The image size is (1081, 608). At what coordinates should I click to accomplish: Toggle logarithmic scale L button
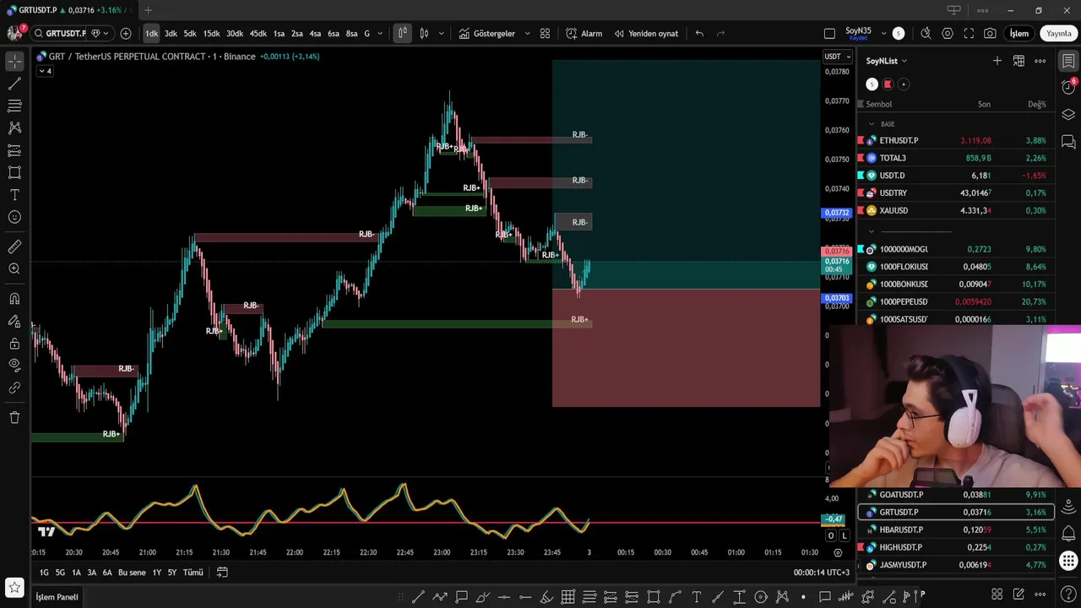click(844, 535)
